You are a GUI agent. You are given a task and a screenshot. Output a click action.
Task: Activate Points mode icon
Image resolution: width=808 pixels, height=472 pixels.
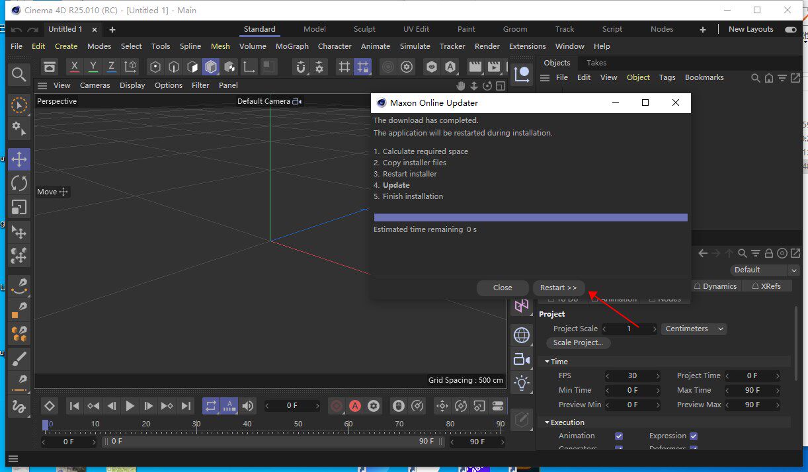(x=155, y=67)
